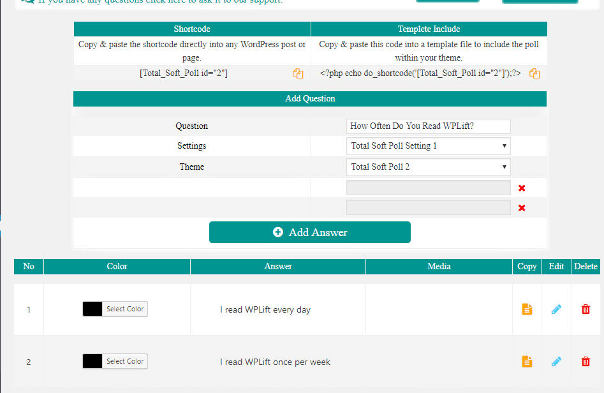Click row number 2 in the answers table
This screenshot has width=604, height=393.
(29, 362)
